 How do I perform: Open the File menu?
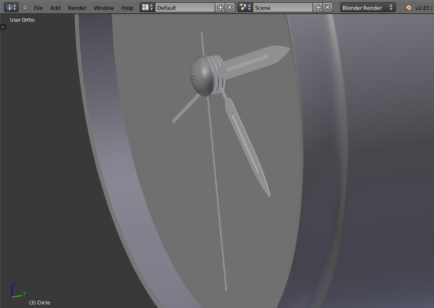[38, 8]
